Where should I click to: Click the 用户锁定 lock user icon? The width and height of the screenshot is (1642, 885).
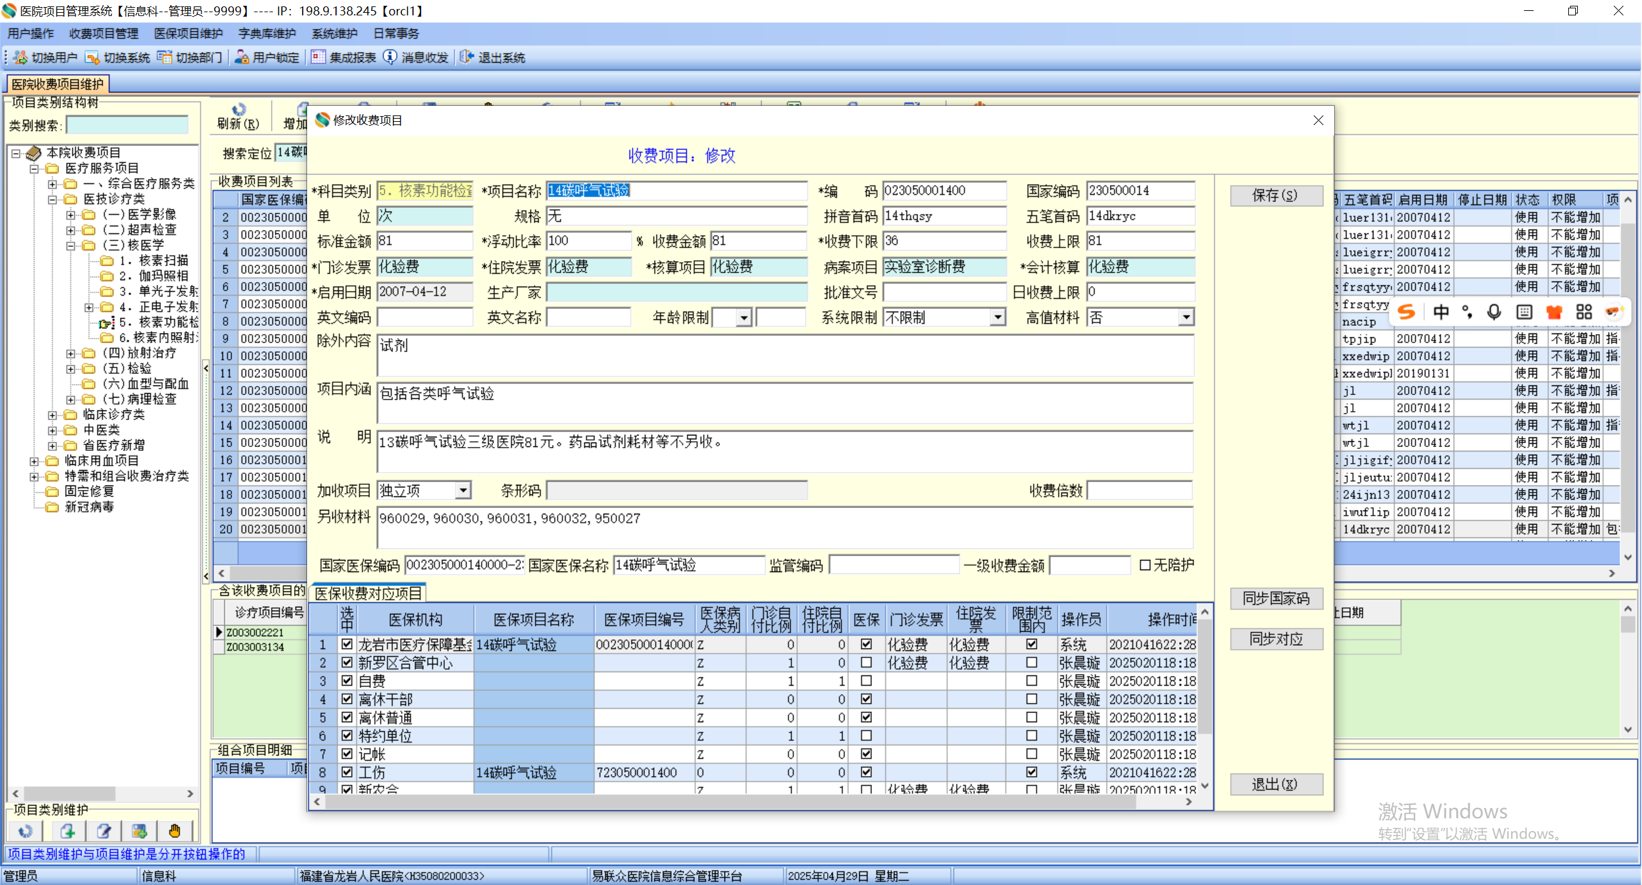(x=242, y=58)
